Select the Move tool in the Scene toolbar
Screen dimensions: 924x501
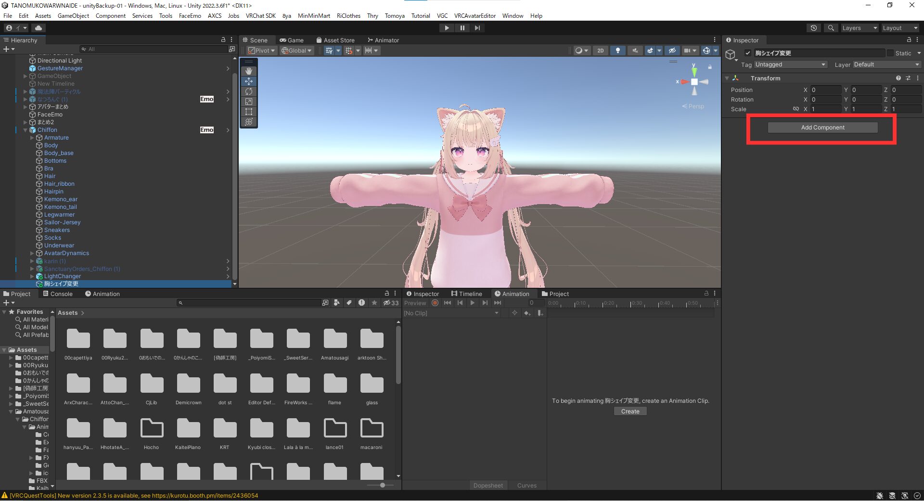[249, 81]
